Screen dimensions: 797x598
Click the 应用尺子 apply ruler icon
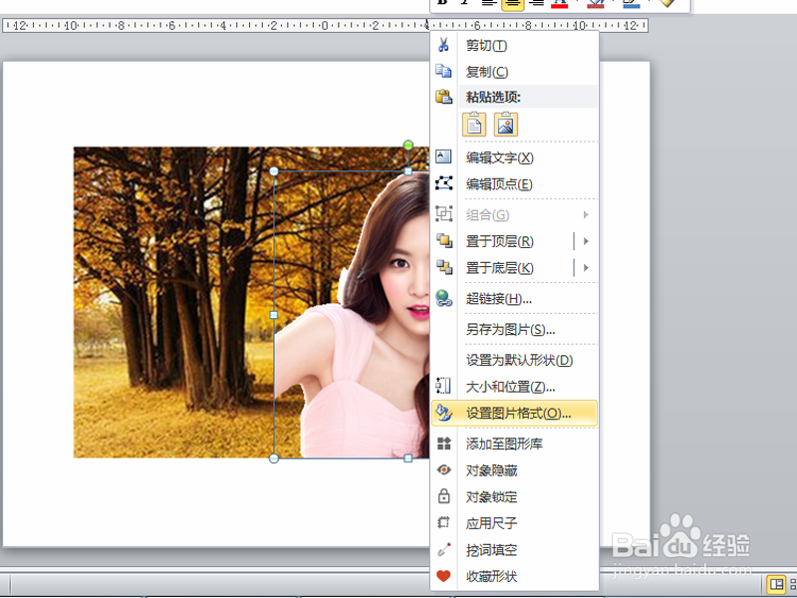(x=443, y=522)
